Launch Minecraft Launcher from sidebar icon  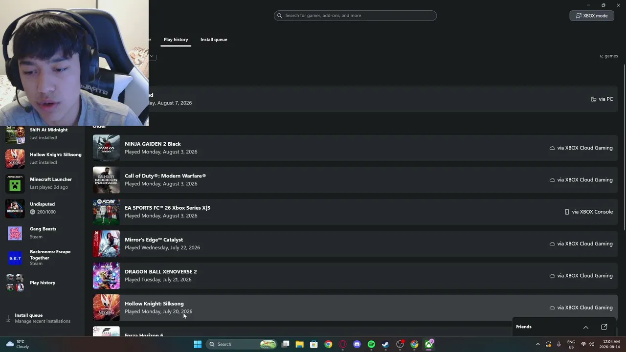coord(15,183)
